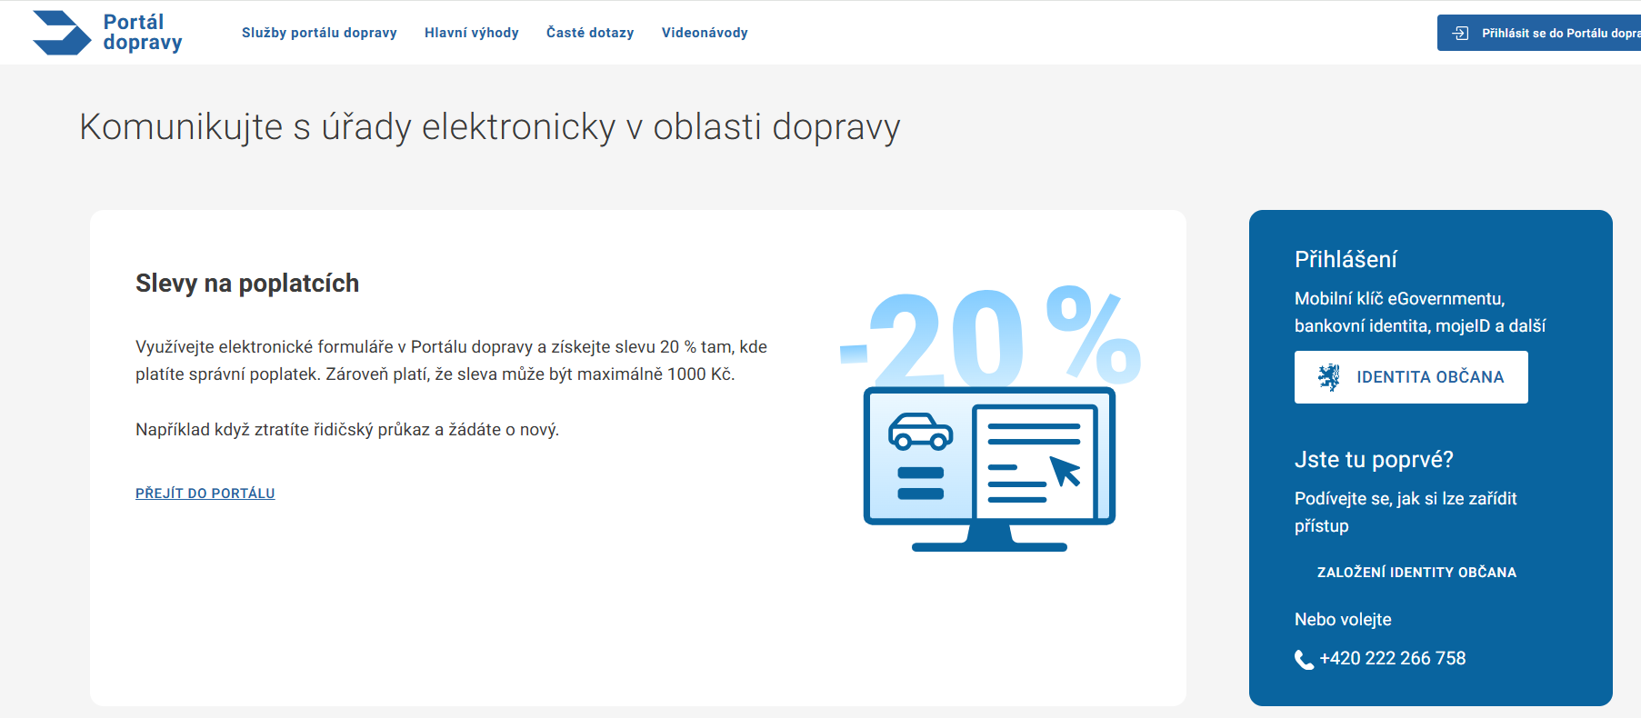
Task: Open ZALOŽENÍ IDENTITY OBČANA link
Action: [x=1416, y=573]
